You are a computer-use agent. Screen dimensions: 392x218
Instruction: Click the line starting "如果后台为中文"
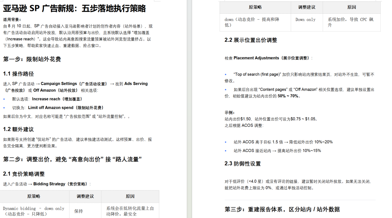(x=66, y=116)
